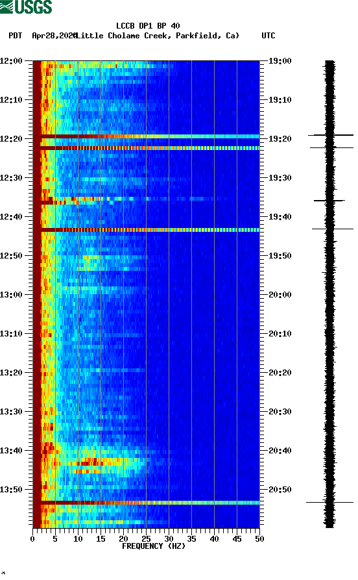Click the 35 Hz frequency axis label
This screenshot has width=358, height=580.
[191, 539]
